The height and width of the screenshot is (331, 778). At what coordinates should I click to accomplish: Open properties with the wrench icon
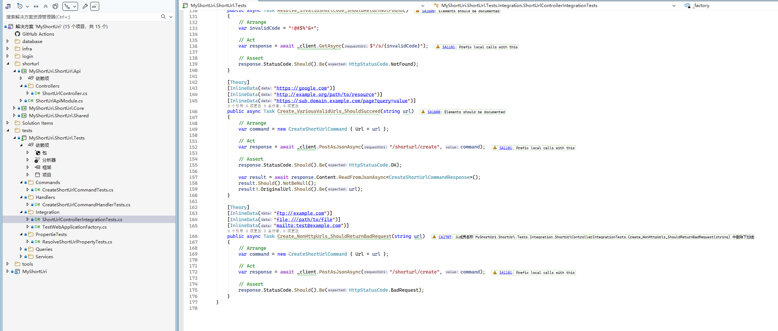click(85, 6)
